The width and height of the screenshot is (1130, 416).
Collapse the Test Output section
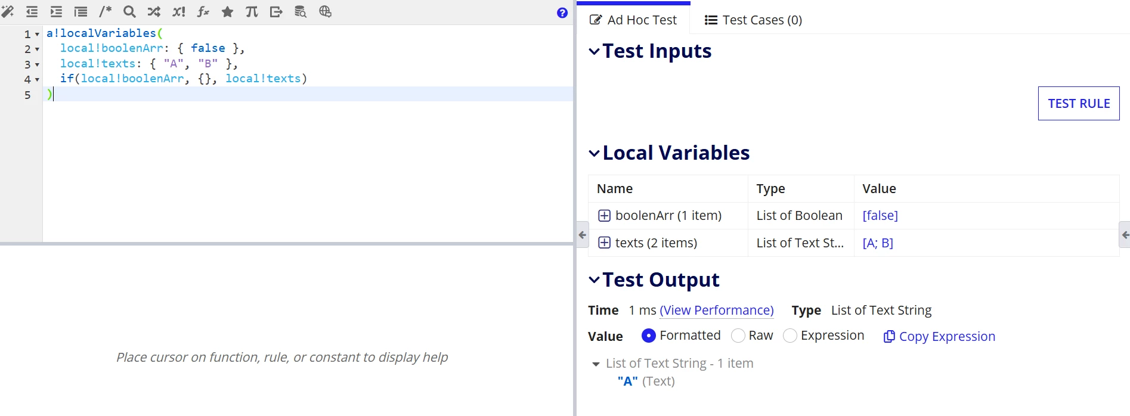coord(594,280)
